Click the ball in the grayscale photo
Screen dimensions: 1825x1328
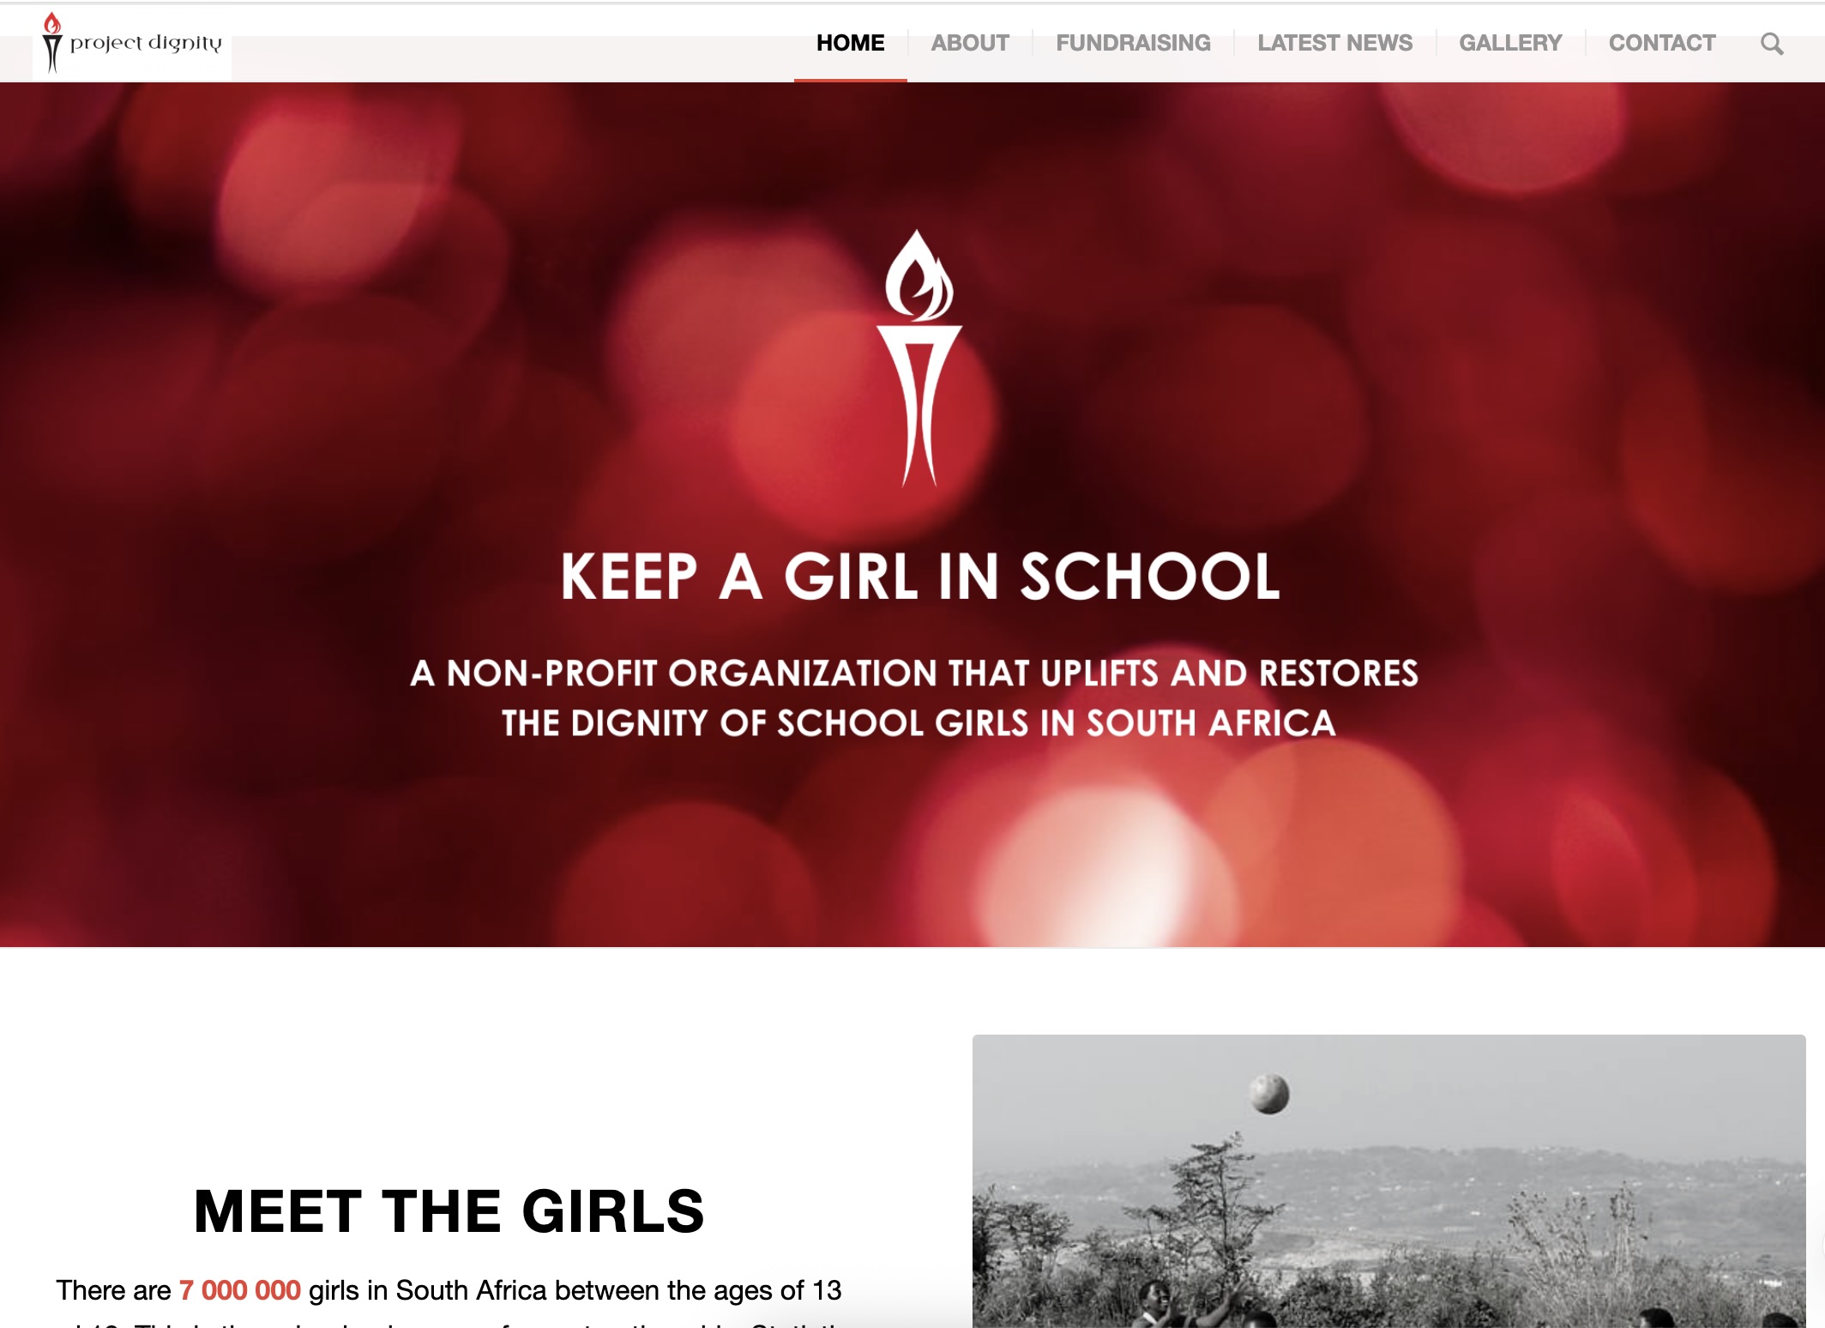click(x=1269, y=1094)
